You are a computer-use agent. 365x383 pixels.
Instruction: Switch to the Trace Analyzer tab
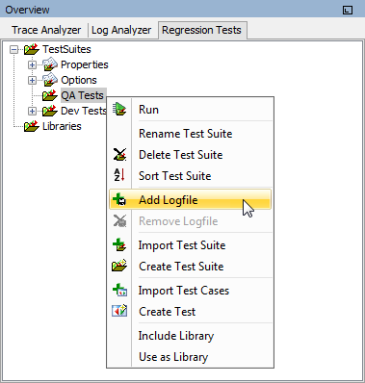(x=46, y=30)
